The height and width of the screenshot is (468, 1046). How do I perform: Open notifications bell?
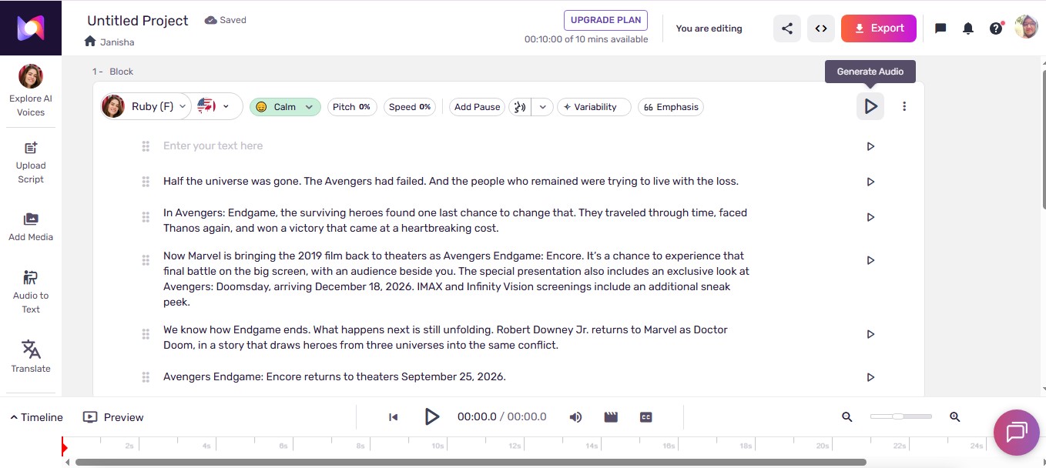pyautogui.click(x=968, y=28)
